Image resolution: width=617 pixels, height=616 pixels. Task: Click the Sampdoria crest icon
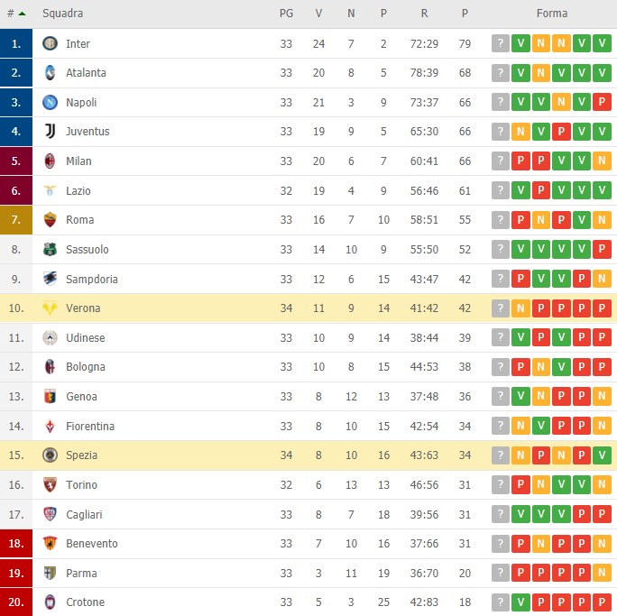pyautogui.click(x=50, y=279)
